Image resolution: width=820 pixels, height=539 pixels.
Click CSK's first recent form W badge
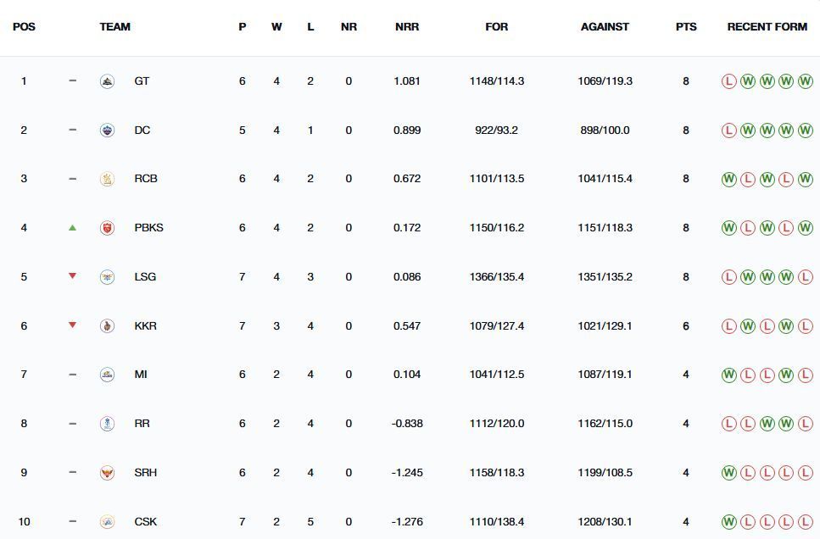pos(729,522)
